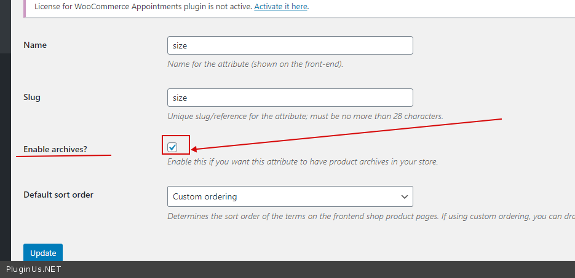The width and height of the screenshot is (575, 278).
Task: Click the "Slug" field label
Action: pyautogui.click(x=32, y=97)
